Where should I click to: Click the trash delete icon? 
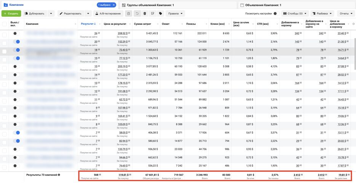tap(145, 13)
